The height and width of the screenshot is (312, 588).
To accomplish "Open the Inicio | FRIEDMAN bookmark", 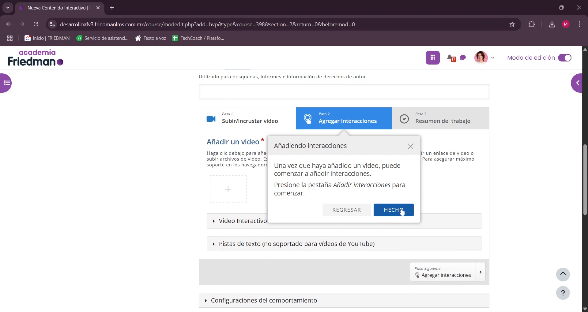I will click(x=47, y=38).
